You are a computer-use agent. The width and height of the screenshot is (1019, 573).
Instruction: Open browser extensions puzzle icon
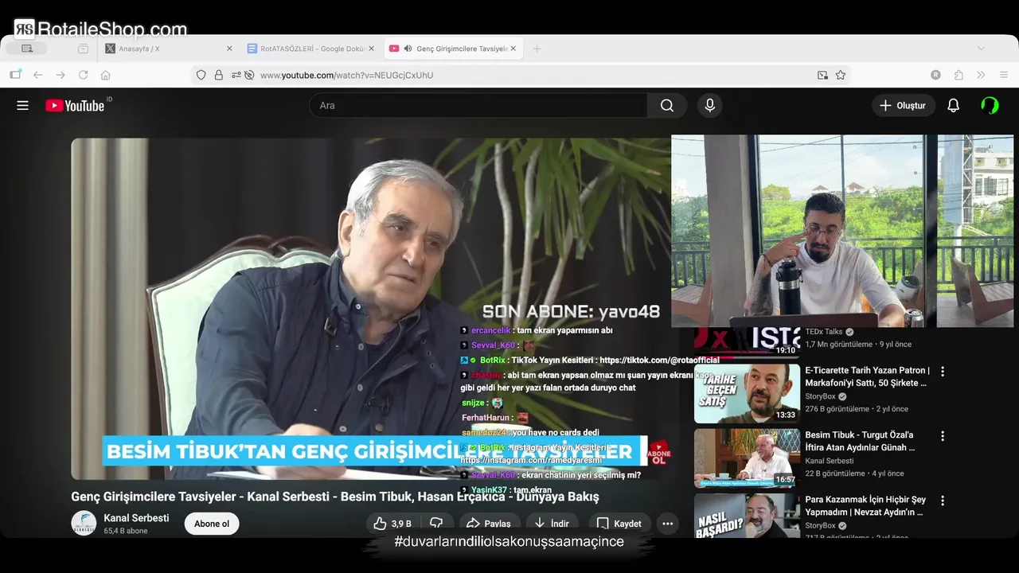click(958, 75)
